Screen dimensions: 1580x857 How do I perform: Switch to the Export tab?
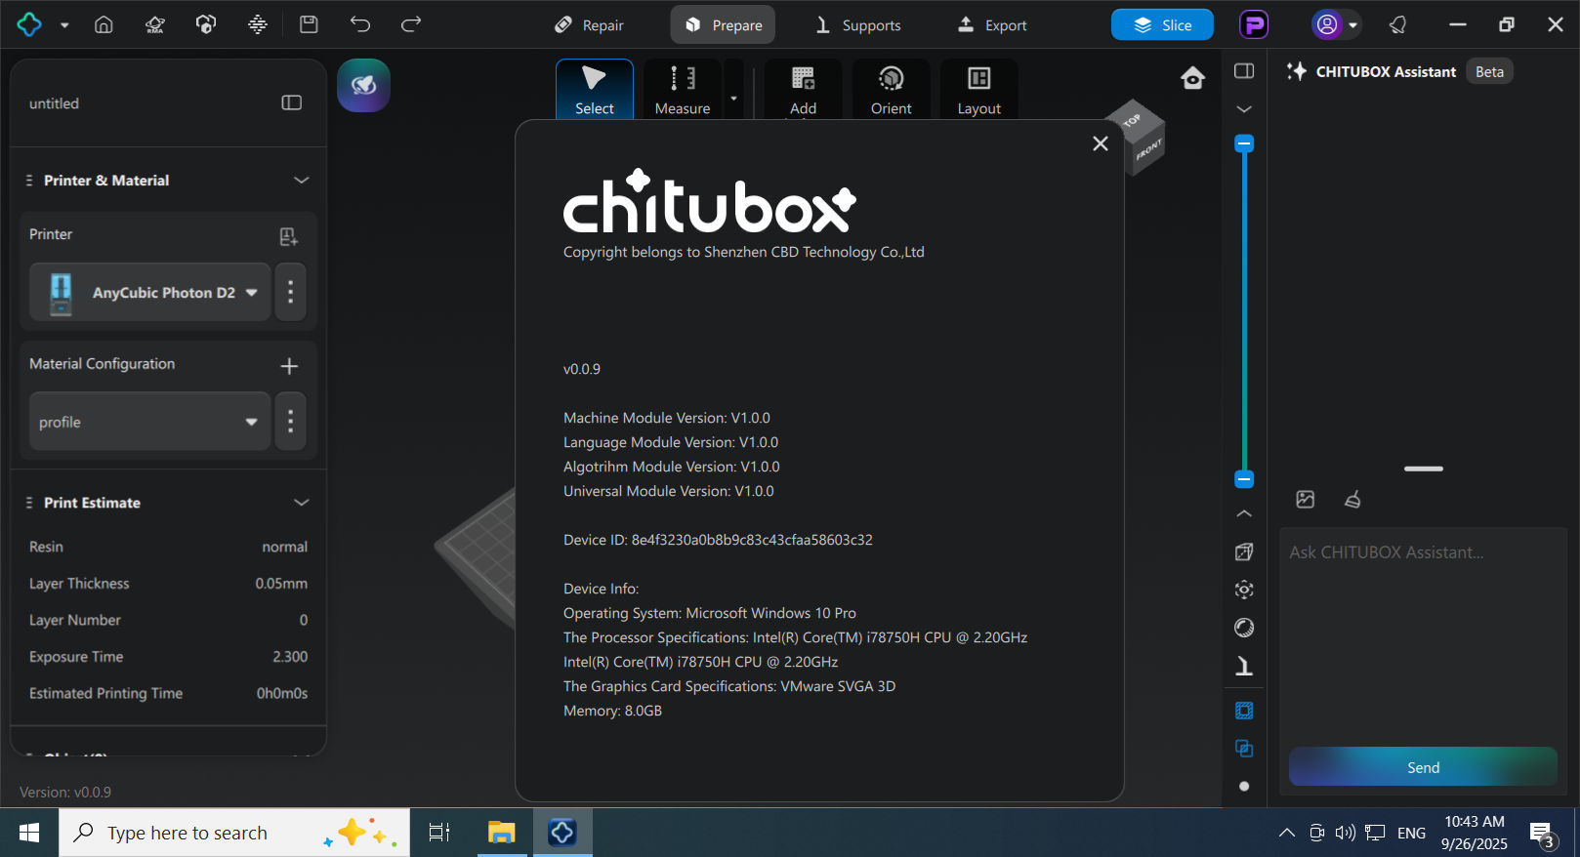(x=992, y=25)
